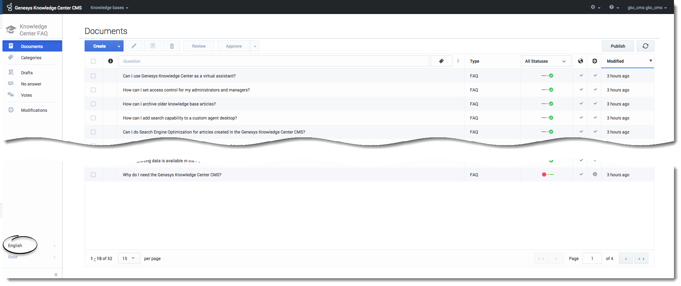Go to the next page arrow

click(626, 259)
